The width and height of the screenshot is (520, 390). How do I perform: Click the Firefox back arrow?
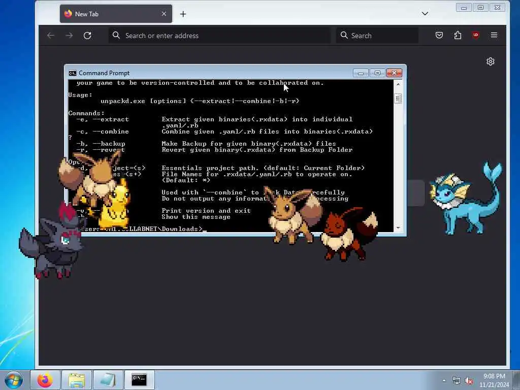pos(50,36)
